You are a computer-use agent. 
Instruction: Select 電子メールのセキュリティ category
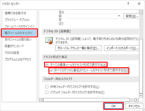pyautogui.click(x=19, y=33)
